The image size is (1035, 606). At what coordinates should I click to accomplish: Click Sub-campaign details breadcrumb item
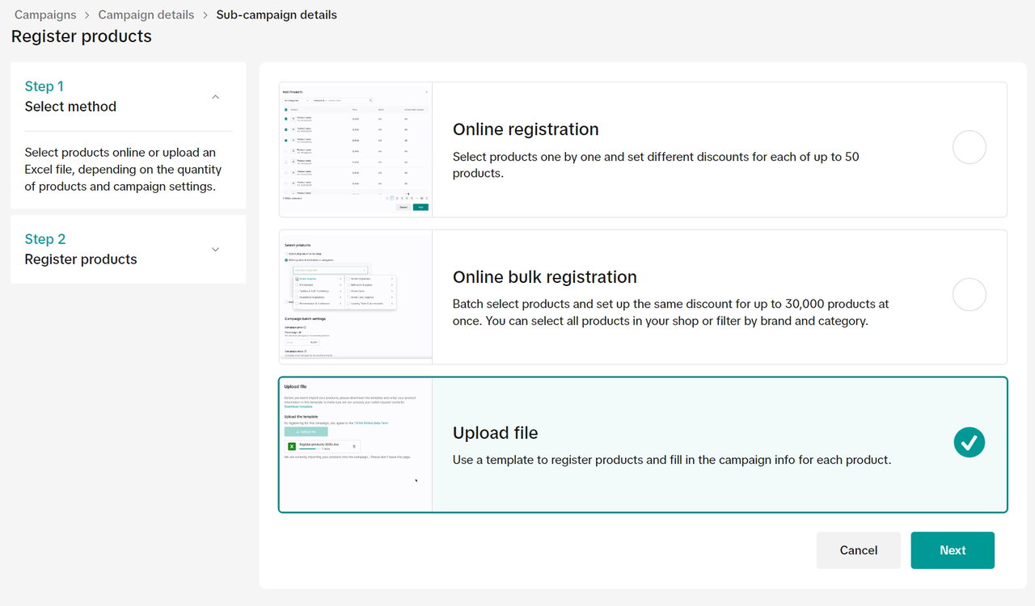point(277,15)
